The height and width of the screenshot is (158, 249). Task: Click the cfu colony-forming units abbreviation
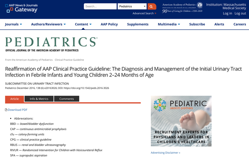27,134
